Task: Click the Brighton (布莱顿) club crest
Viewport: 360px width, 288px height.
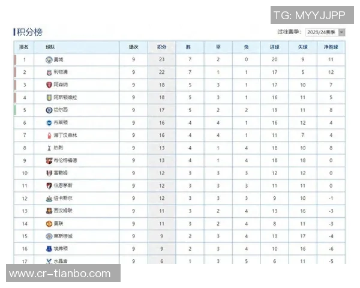Action: (x=49, y=123)
